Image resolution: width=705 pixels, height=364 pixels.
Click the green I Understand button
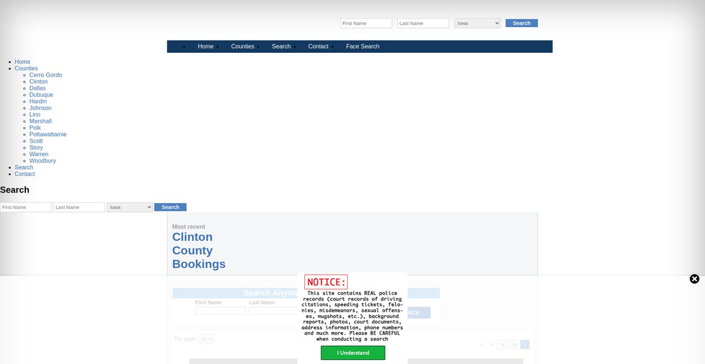(352, 353)
